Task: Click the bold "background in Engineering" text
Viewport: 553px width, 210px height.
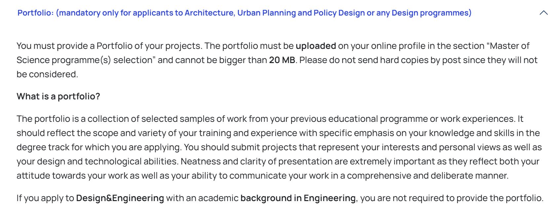Action: click(x=298, y=198)
